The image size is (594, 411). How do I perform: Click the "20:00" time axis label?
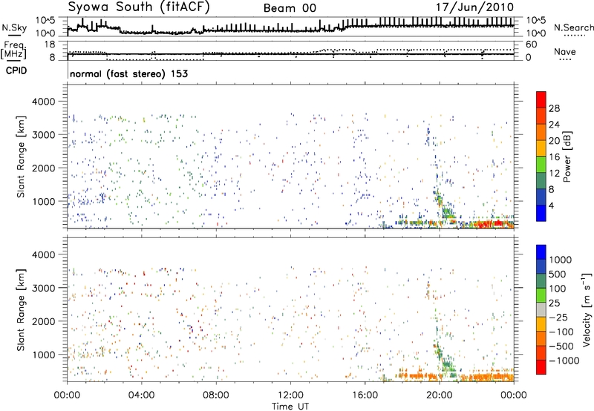coord(440,395)
